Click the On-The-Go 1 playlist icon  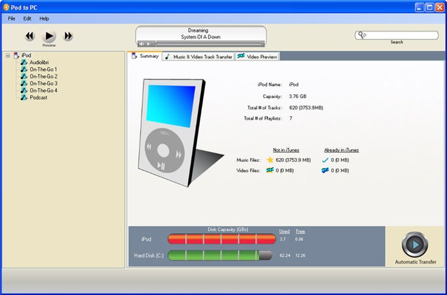(24, 69)
